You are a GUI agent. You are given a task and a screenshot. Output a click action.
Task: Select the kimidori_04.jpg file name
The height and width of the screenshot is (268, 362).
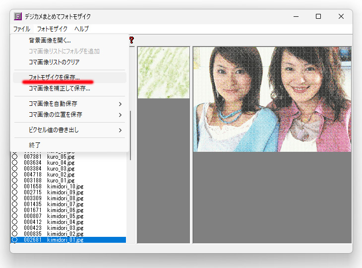coord(65,222)
